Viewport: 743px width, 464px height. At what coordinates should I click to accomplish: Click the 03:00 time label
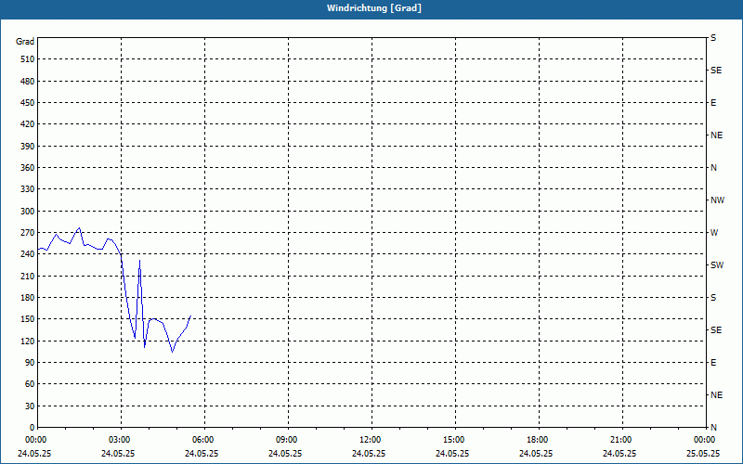click(119, 440)
